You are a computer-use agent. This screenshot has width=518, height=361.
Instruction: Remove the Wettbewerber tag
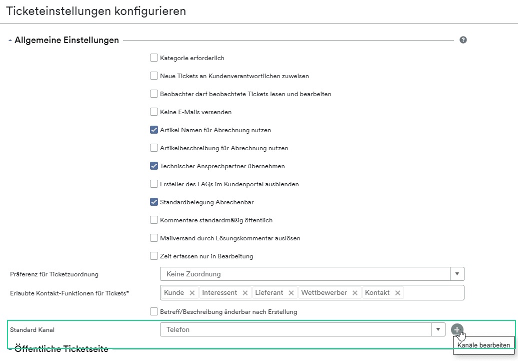(x=355, y=293)
